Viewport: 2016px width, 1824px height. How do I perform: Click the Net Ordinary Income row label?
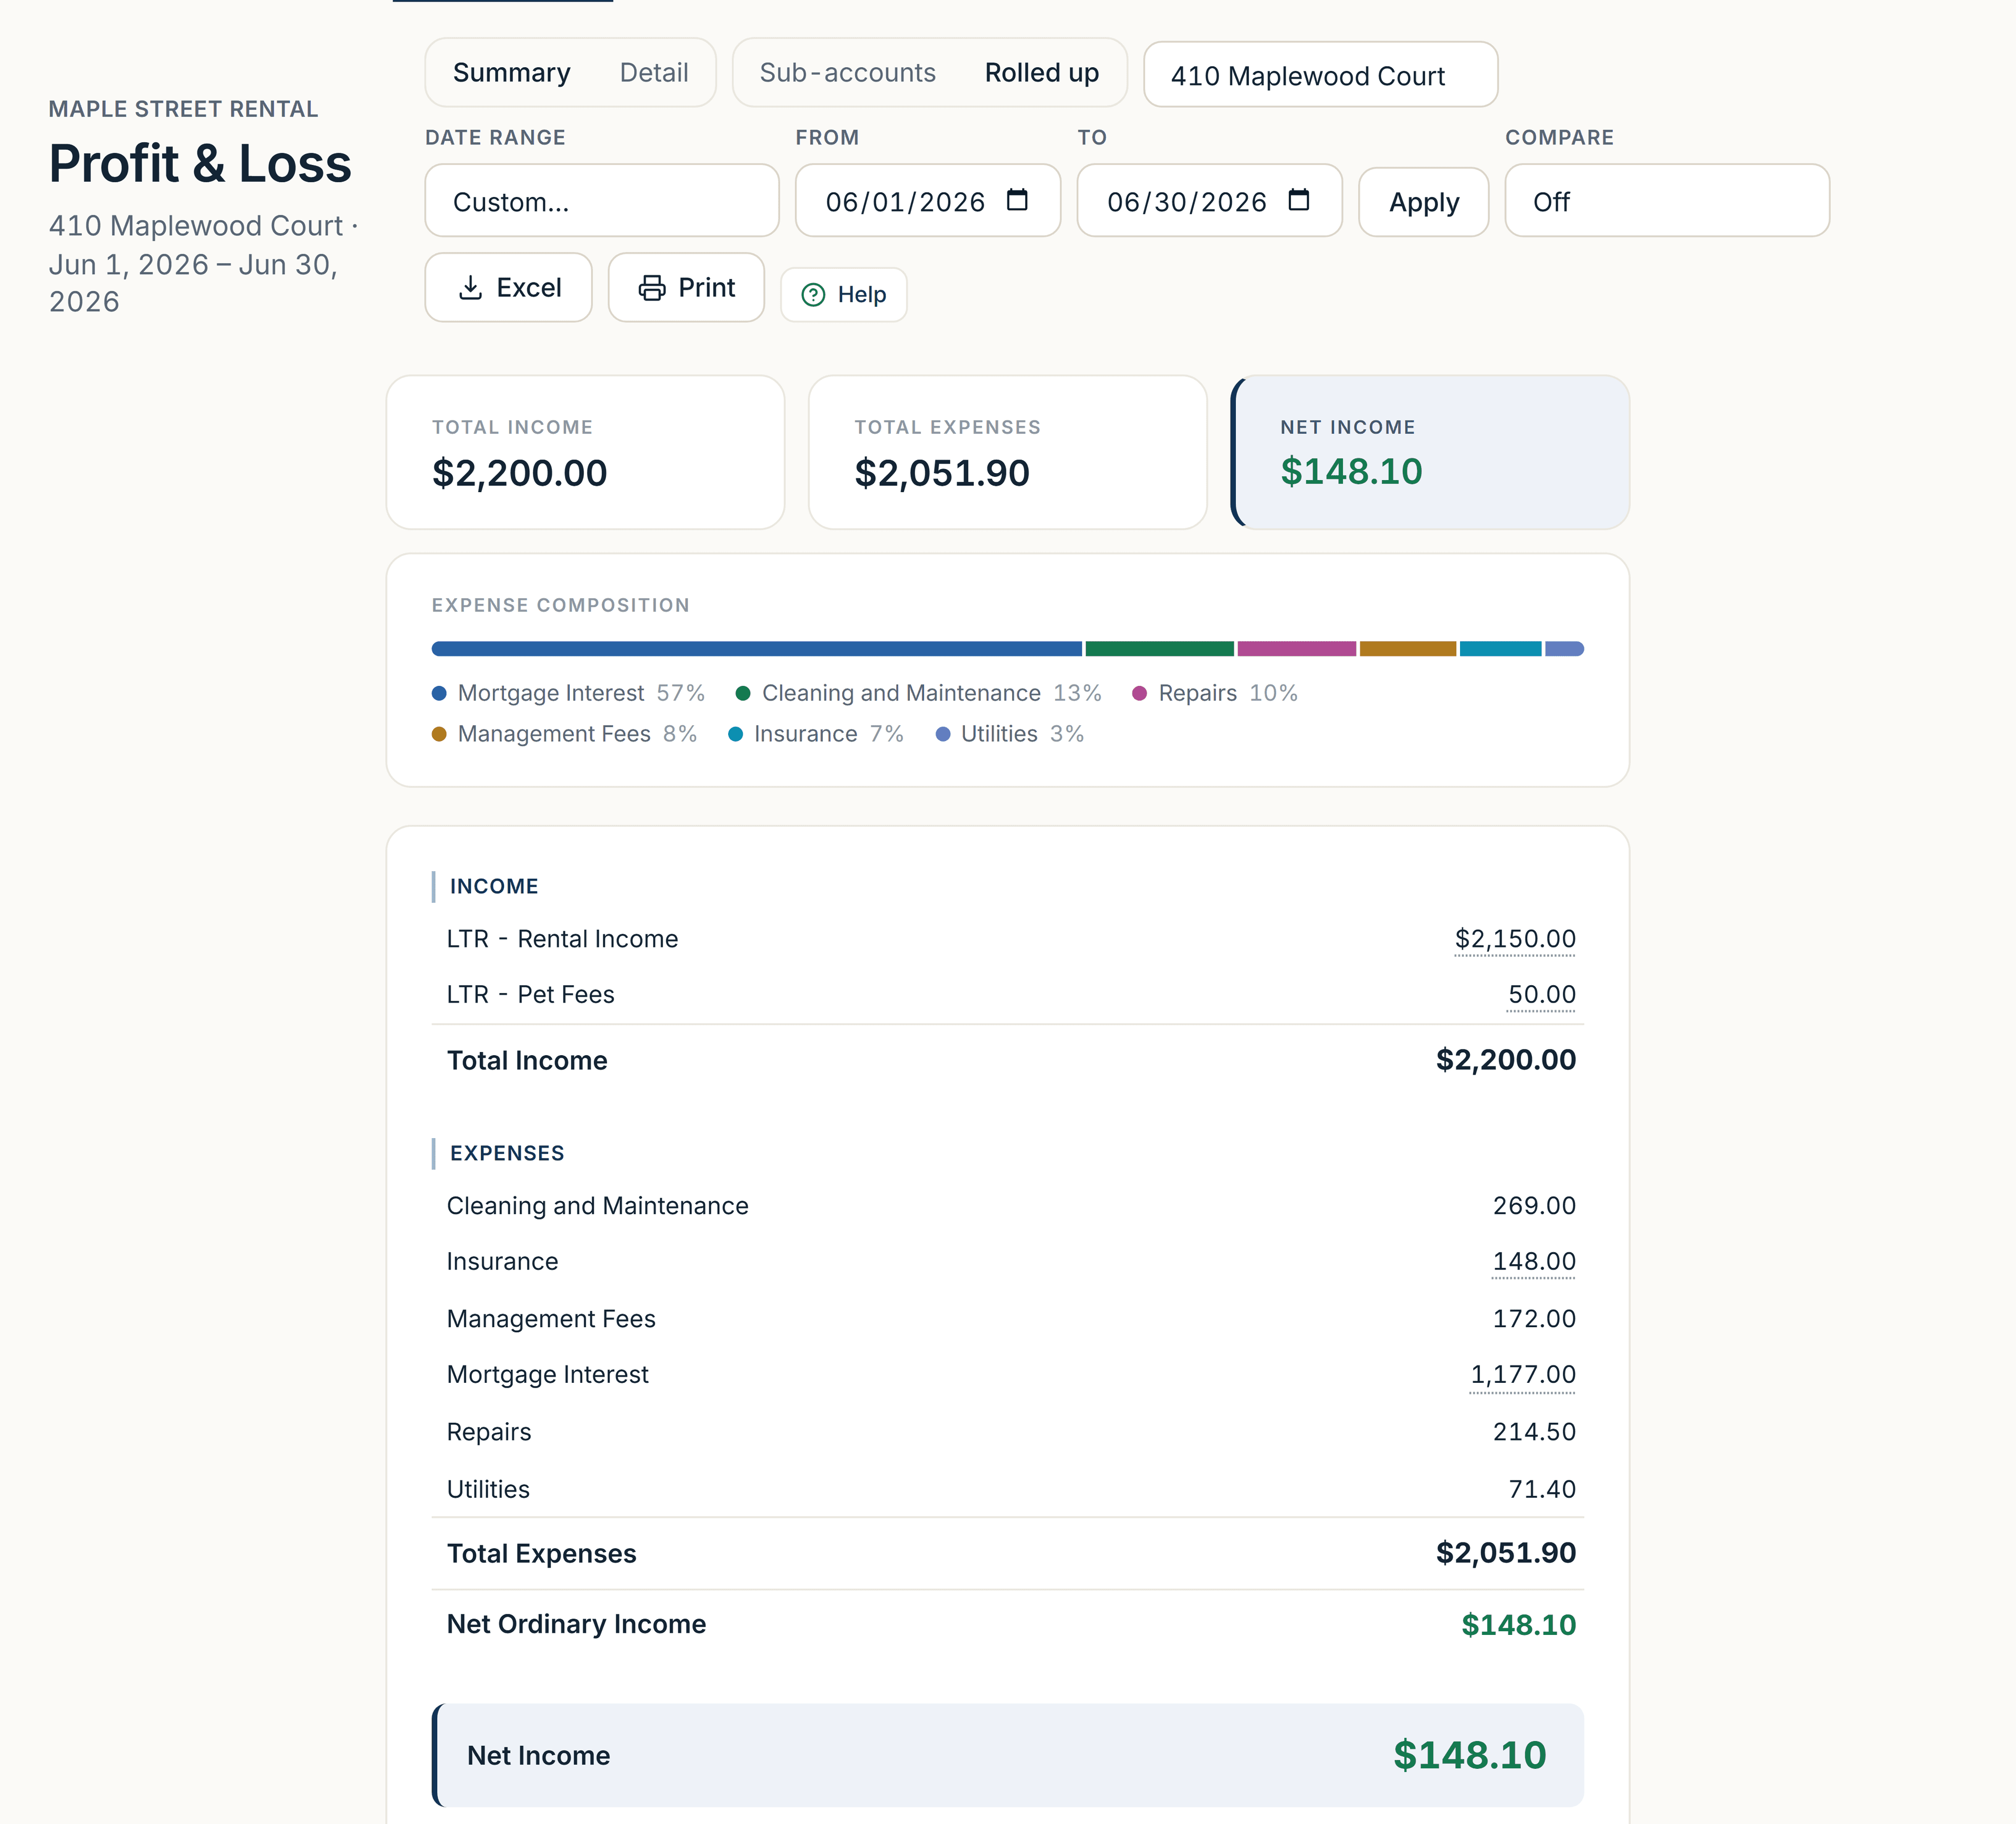[x=576, y=1624]
